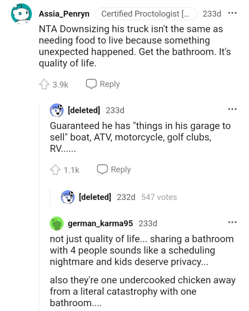Open the overflow menu on german_karma95's comment

point(233,222)
